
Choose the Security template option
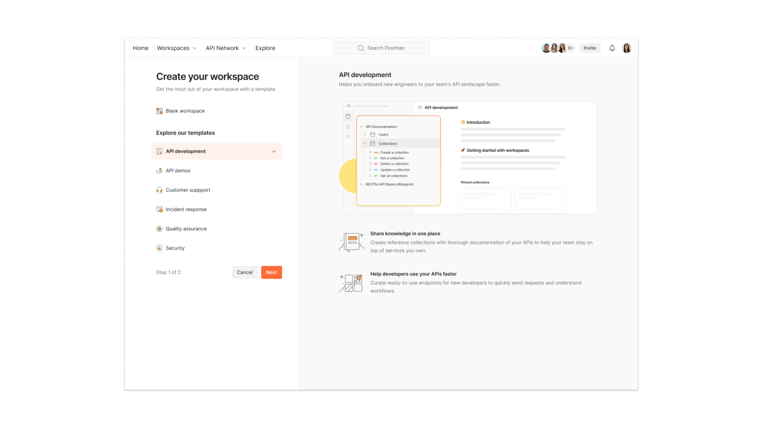(x=175, y=248)
